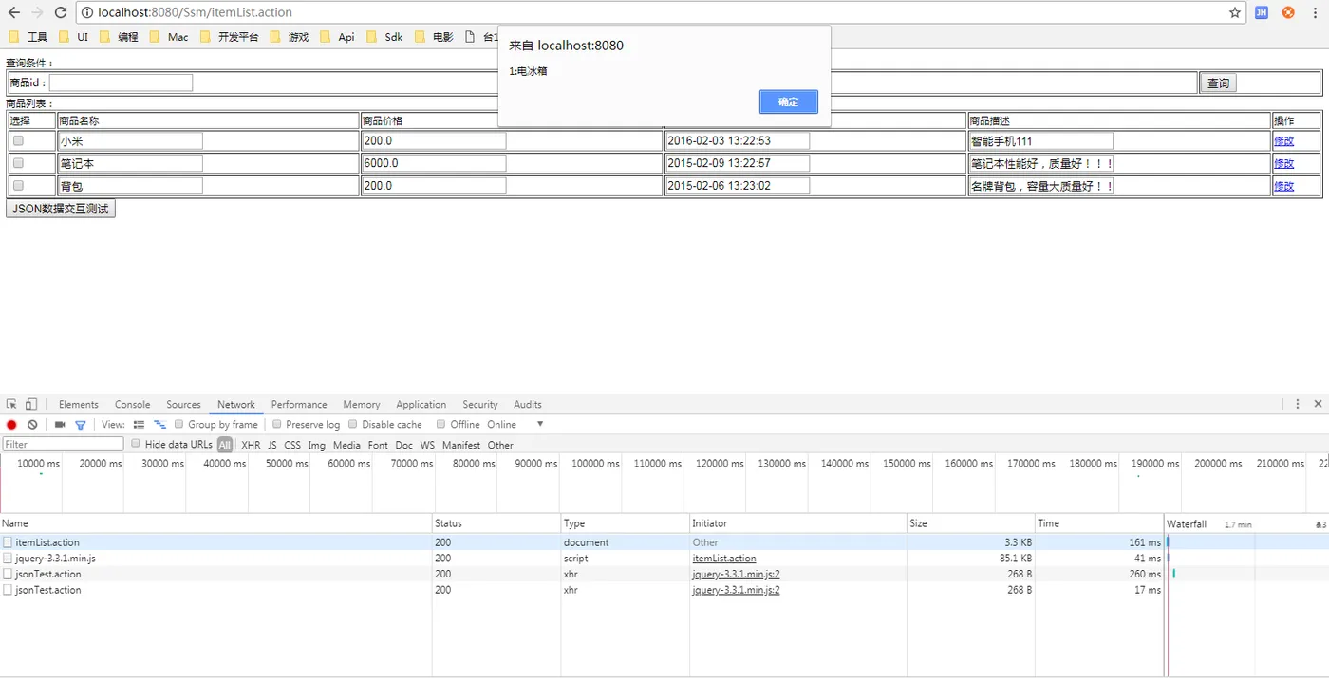
Task: Open the UI bookmarks folder
Action: [x=74, y=37]
